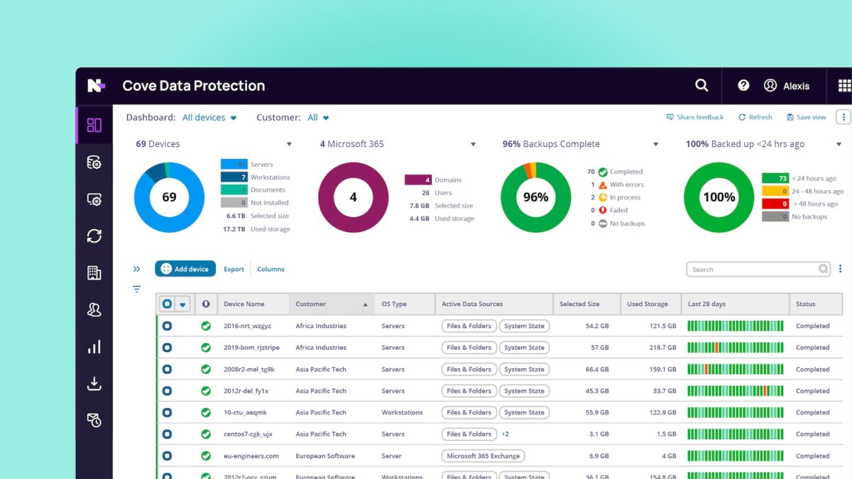Click the System State tag for 10-ctu_aeqmk
Screen dimensions: 852x479
click(x=525, y=412)
